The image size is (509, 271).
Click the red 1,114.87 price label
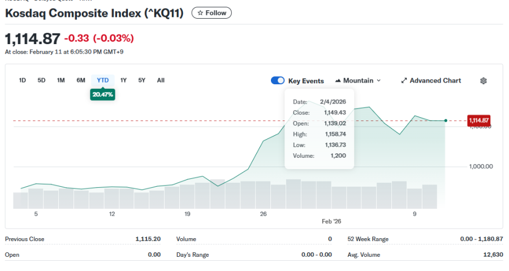tap(478, 121)
